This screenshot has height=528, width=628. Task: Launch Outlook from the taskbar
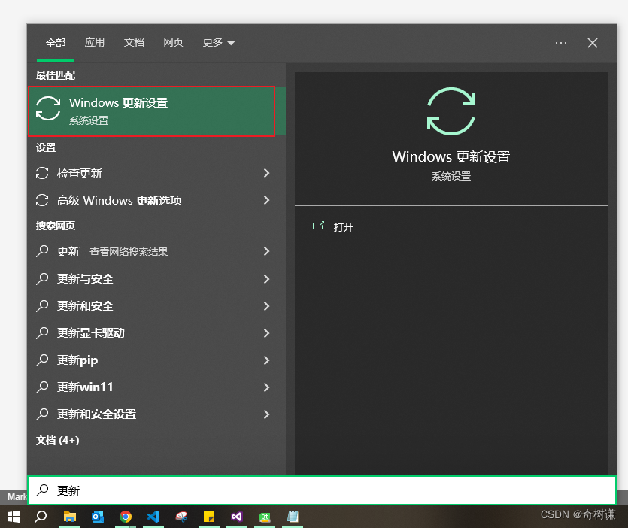click(x=98, y=517)
